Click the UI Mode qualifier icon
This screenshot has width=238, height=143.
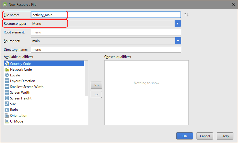(7, 121)
